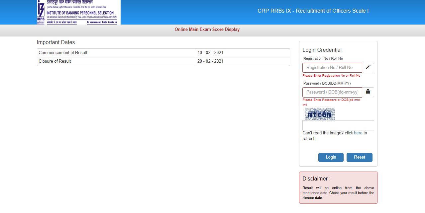This screenshot has width=425, height=213.
Task: Click the Online Main Exam Score Display heading
Action: (207, 29)
